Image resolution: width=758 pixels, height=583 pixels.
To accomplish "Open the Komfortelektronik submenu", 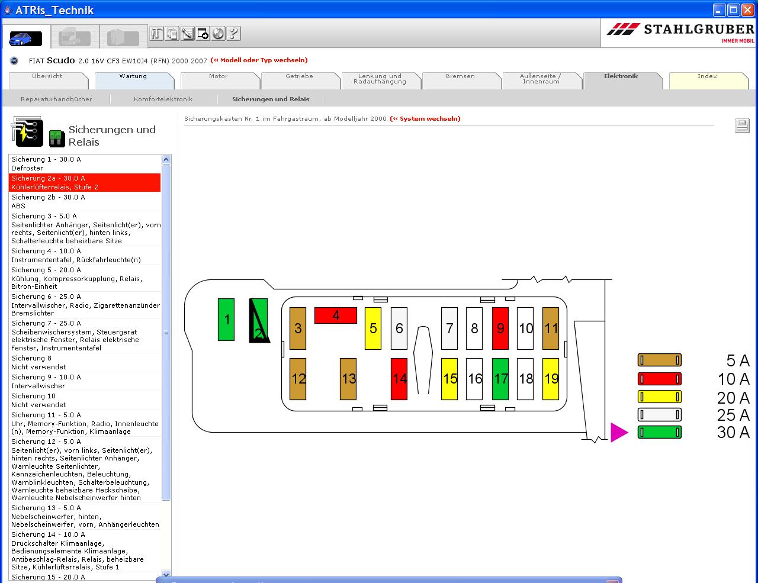I will tap(163, 99).
